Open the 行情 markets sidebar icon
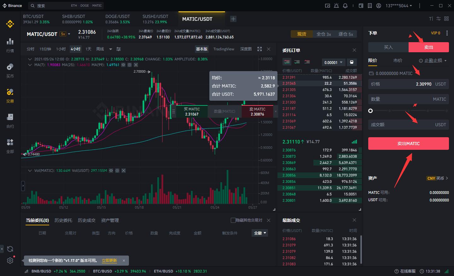The height and width of the screenshot is (276, 454). click(x=10, y=45)
